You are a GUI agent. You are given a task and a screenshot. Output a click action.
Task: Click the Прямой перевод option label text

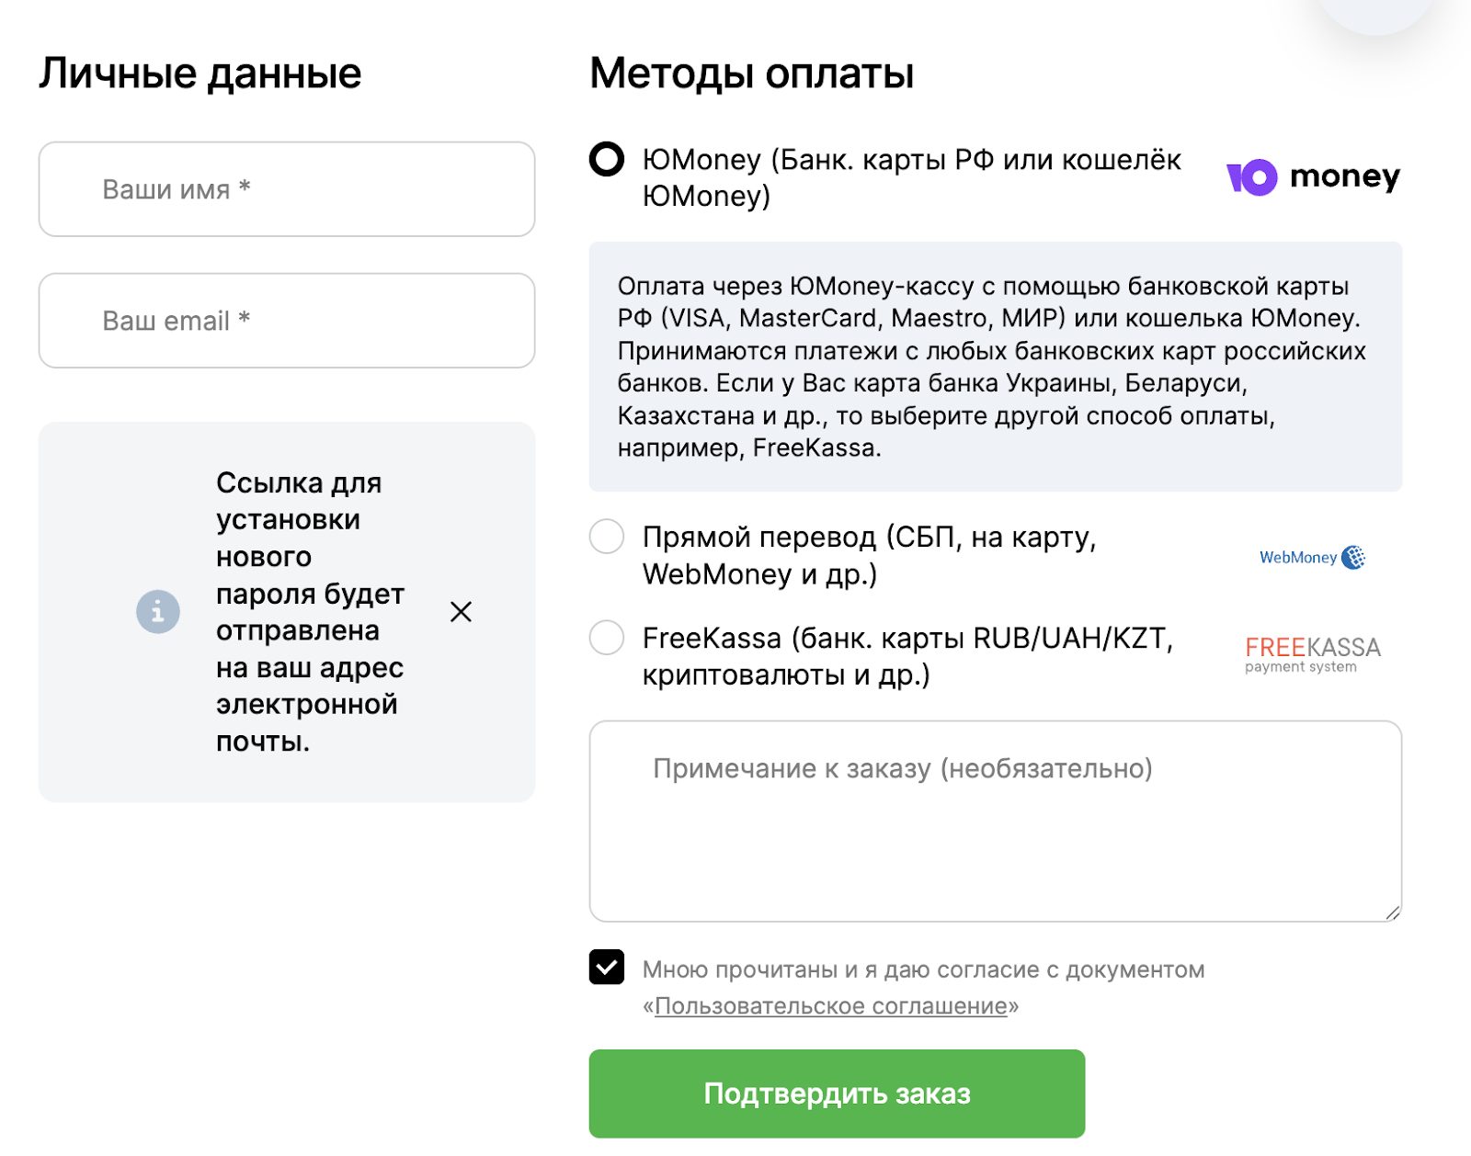[869, 555]
